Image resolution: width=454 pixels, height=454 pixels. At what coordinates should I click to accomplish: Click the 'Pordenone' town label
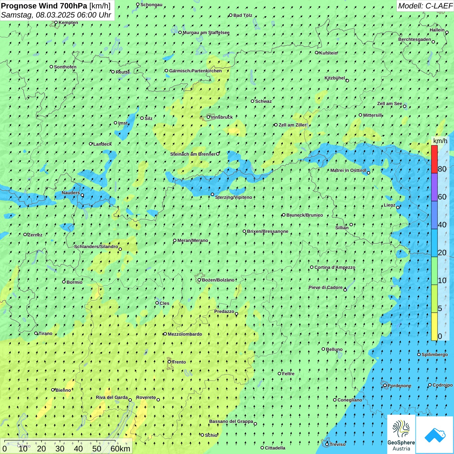coord(400,386)
